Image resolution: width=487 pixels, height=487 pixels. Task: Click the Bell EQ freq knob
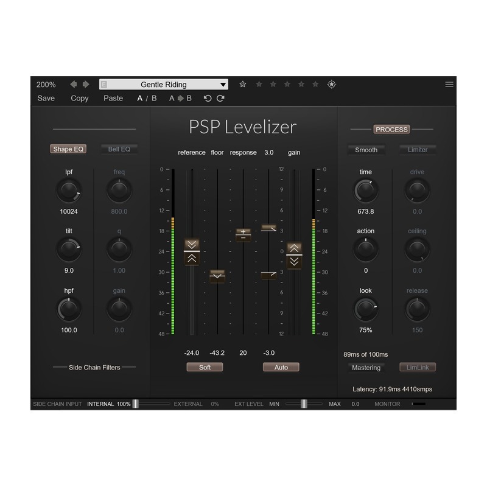[119, 191]
